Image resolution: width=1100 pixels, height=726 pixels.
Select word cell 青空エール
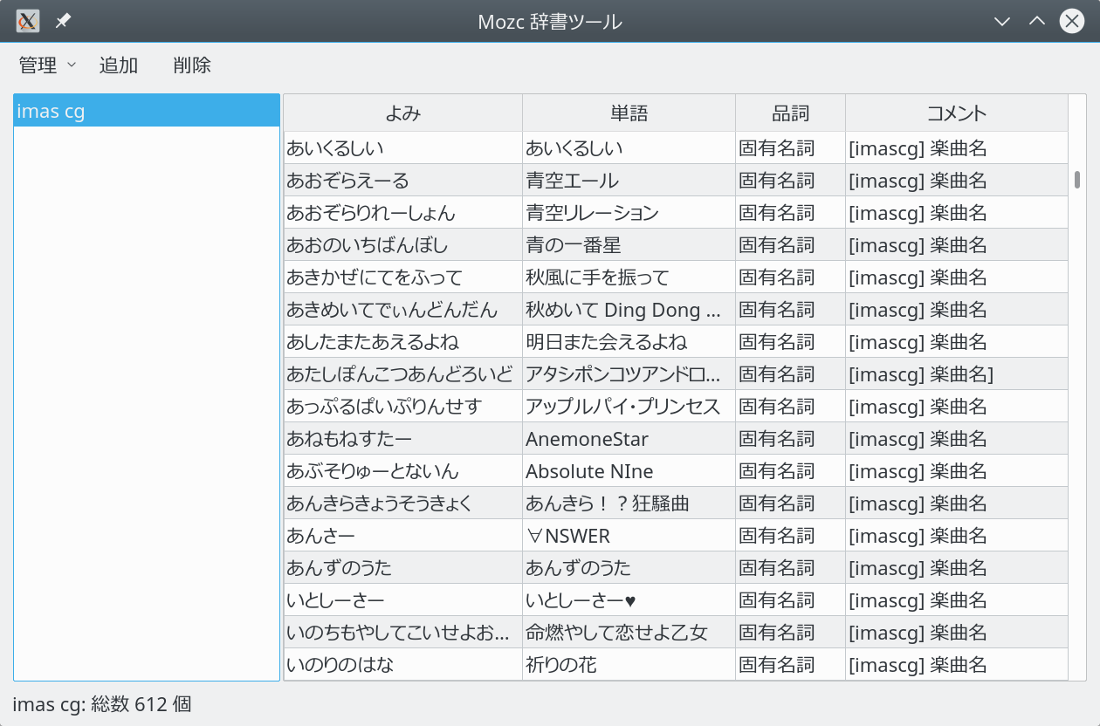(629, 181)
